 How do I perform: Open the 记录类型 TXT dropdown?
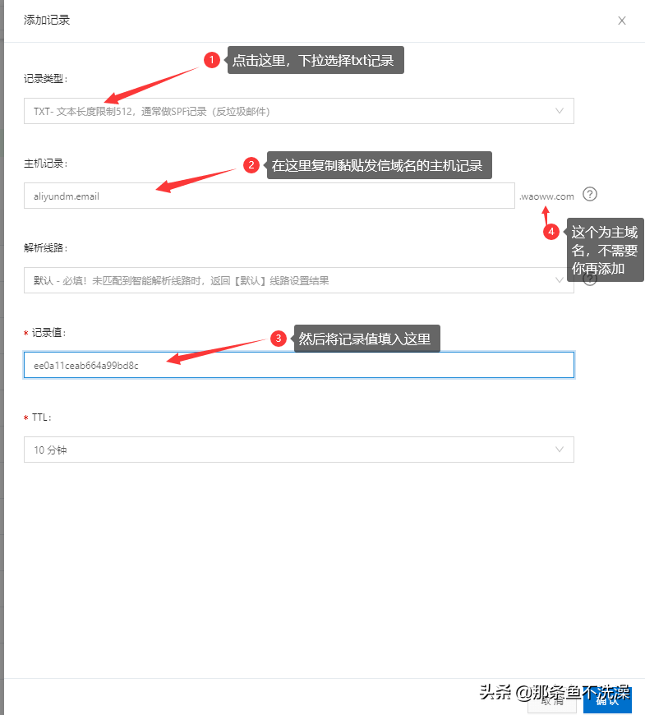click(298, 111)
